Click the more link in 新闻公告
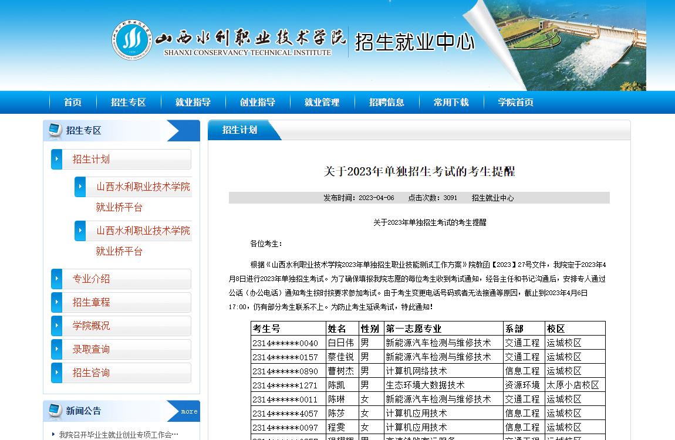The width and height of the screenshot is (675, 440). 189,412
